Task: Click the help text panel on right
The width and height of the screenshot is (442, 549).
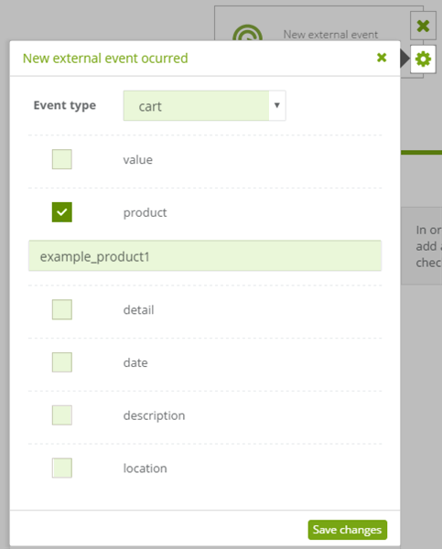Action: coord(422,246)
